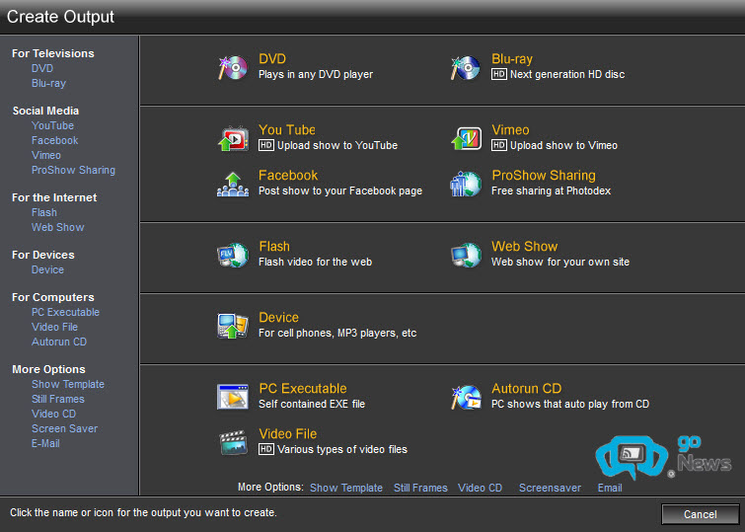This screenshot has width=745, height=532.
Task: Click the bottom Still Frames link
Action: (420, 488)
